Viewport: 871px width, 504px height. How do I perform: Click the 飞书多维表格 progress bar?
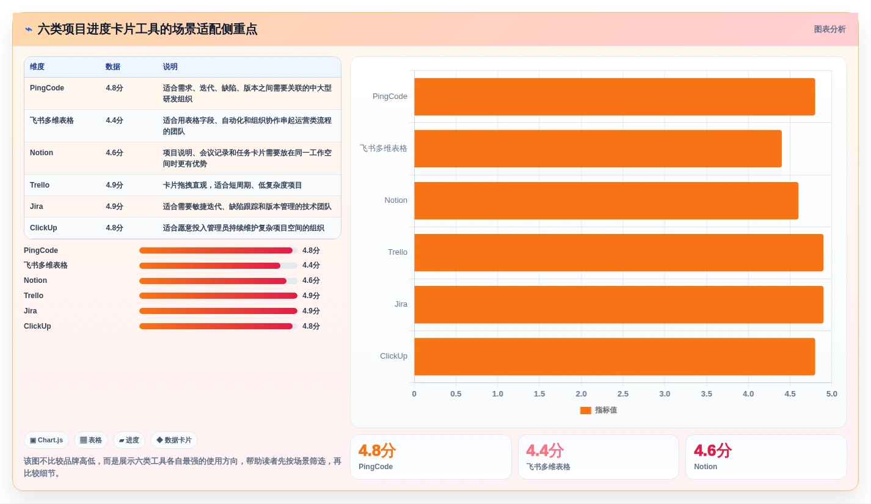click(218, 266)
